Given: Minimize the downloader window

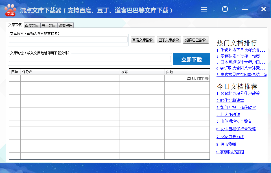Looking at the screenshot, I should [245, 9].
